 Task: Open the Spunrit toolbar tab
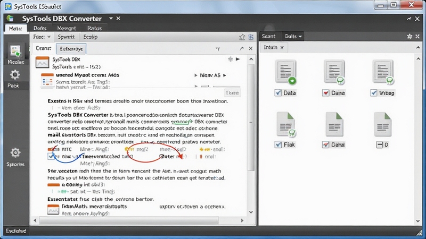pos(66,37)
